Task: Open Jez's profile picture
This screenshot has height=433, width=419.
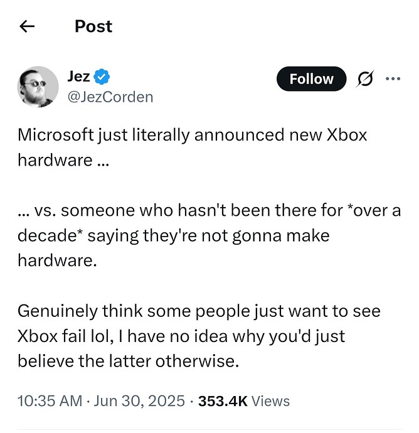Action: coord(38,87)
